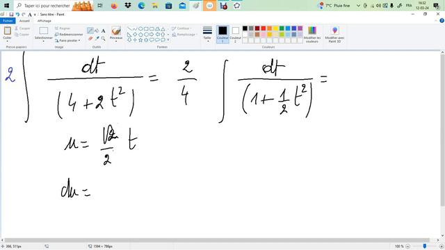Viewport: 445px width, 250px height.
Task: Select the Pencil tool
Action: point(90,31)
